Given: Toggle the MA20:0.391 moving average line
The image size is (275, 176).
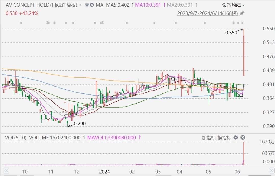Looking at the screenshot, I should pyautogui.click(x=180, y=5).
